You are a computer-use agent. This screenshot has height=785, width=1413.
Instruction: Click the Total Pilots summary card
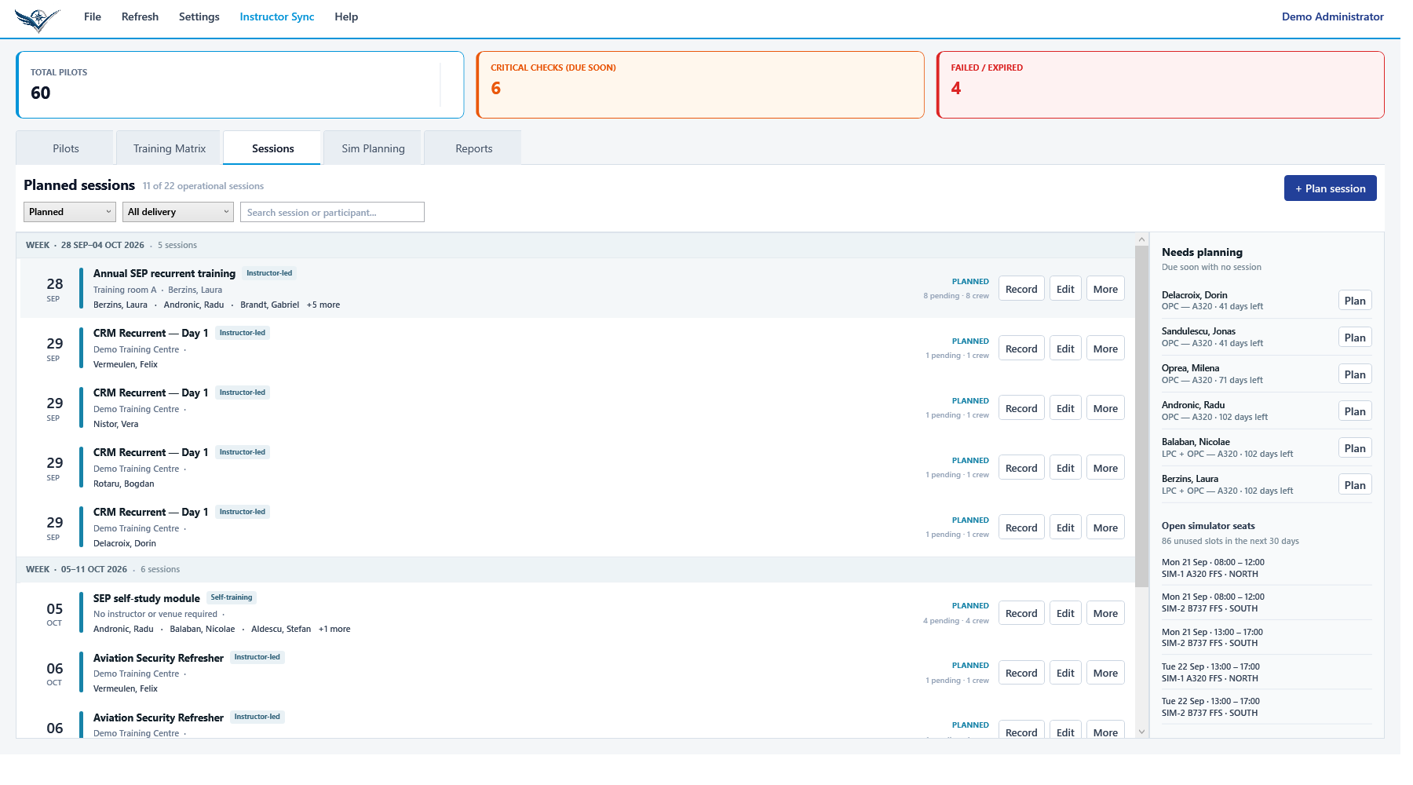[240, 85]
